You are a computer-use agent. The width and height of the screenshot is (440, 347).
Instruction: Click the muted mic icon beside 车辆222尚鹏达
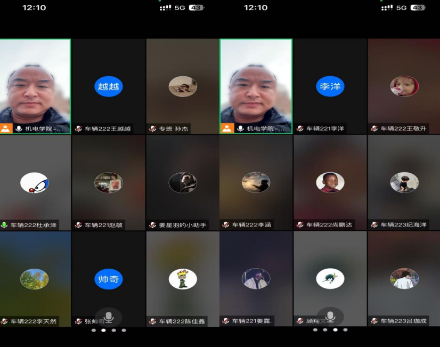tap(300, 225)
